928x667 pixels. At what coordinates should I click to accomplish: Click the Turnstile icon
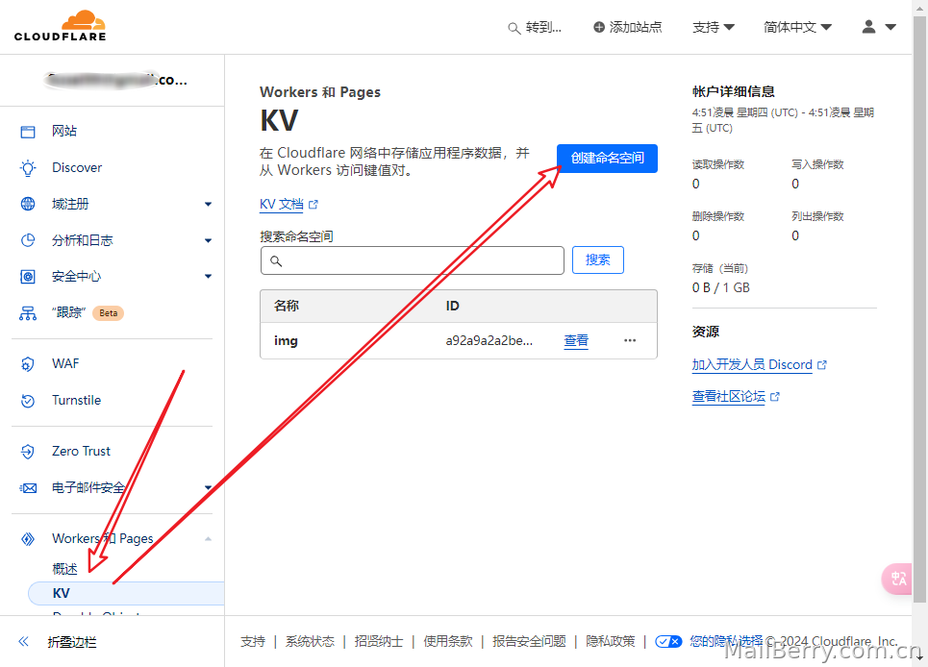(28, 401)
